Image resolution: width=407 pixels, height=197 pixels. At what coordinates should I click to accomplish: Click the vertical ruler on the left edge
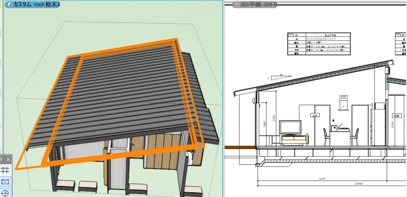(2, 79)
